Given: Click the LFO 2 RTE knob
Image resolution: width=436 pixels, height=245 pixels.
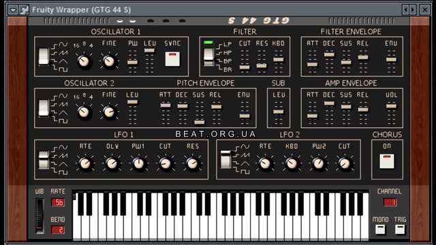Looking at the screenshot, I should (x=265, y=163).
